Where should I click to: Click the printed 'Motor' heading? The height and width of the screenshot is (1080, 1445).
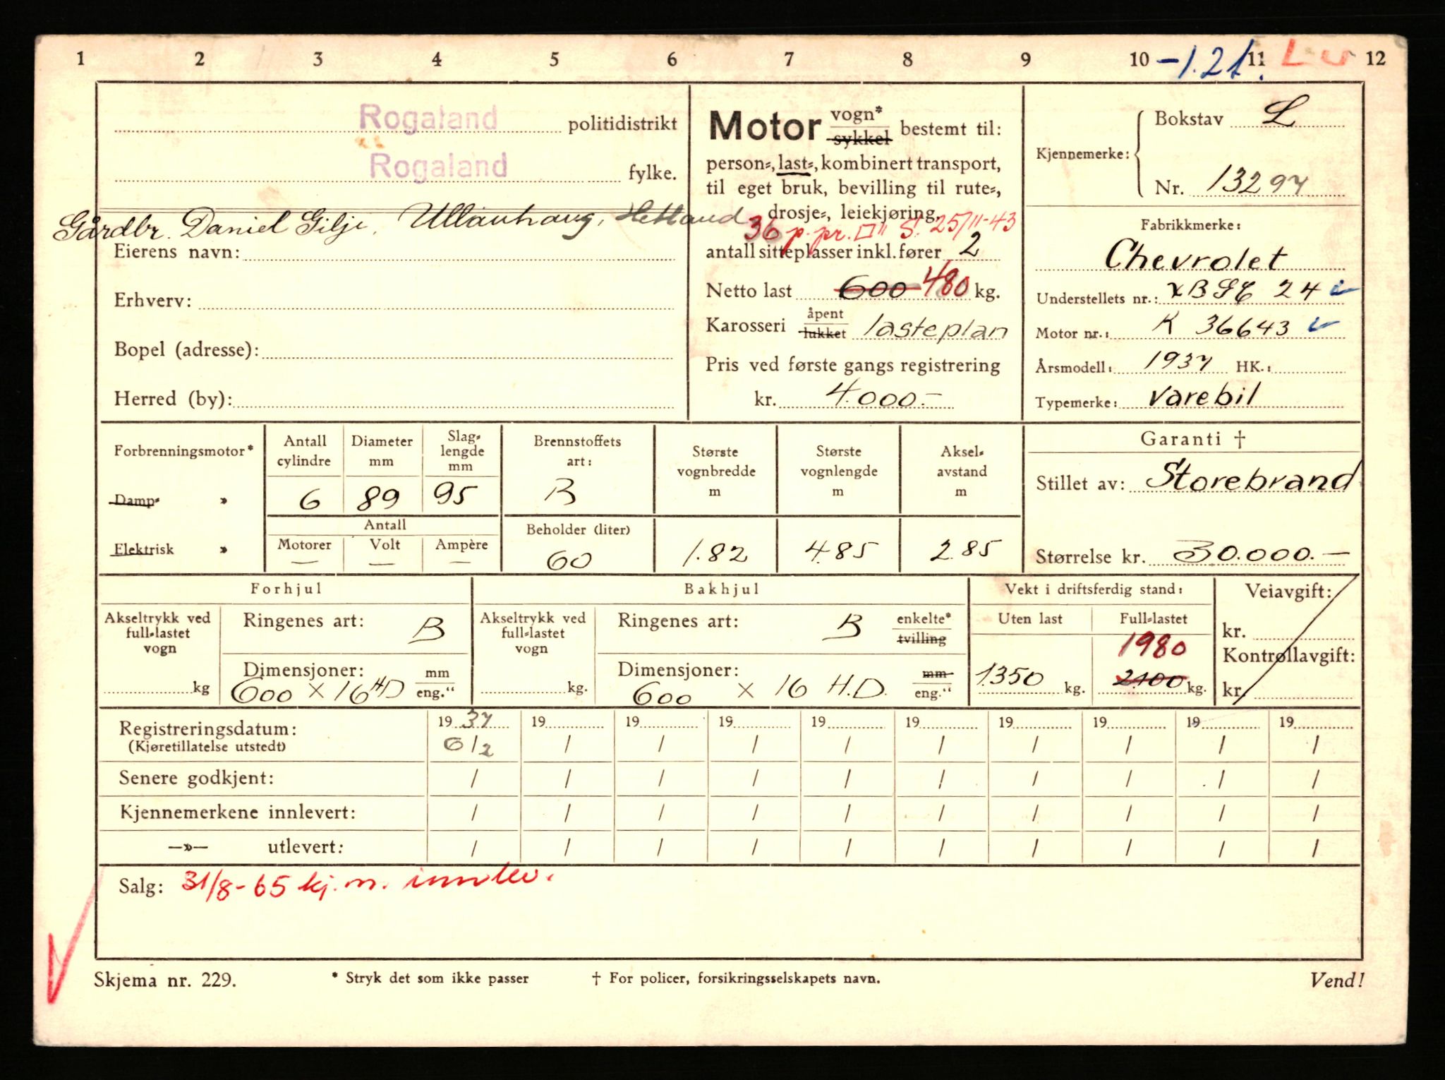tap(765, 127)
